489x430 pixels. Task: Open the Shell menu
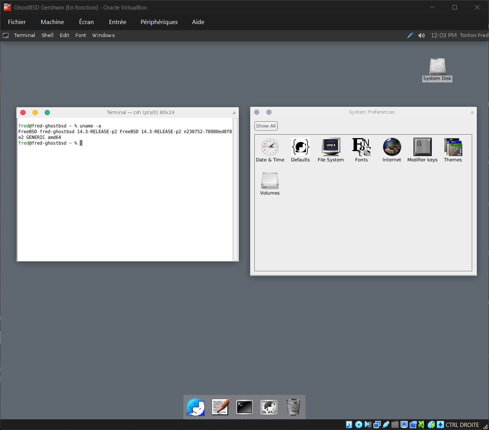pos(47,35)
